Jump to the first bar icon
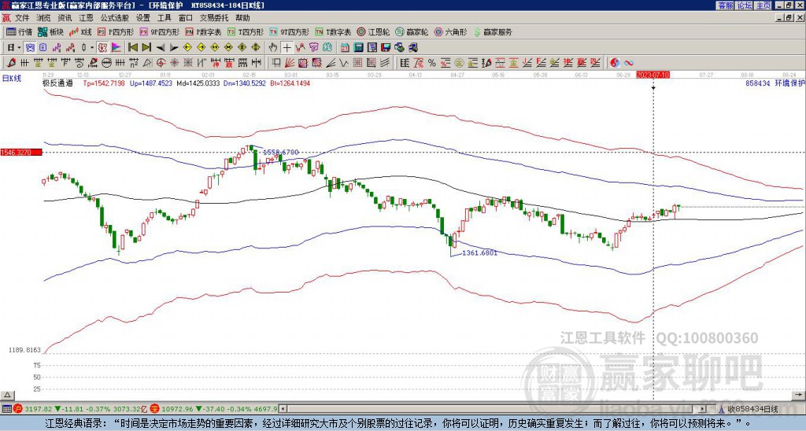This screenshot has height=431, width=806. click(x=132, y=47)
